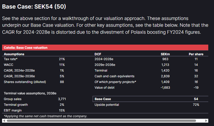Viewport: 214px width, 126px height.
Task: Select the 'Base Case' highlighted row
Action: tap(150, 99)
